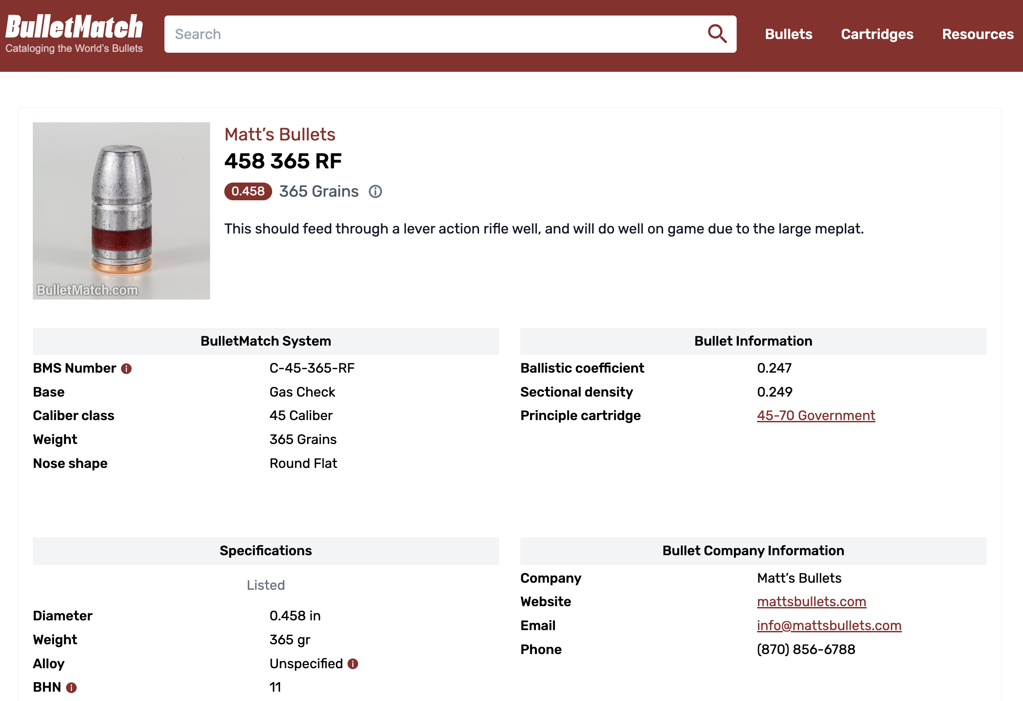The width and height of the screenshot is (1023, 701).
Task: Click the phone number (870) 856-6788
Action: point(806,650)
